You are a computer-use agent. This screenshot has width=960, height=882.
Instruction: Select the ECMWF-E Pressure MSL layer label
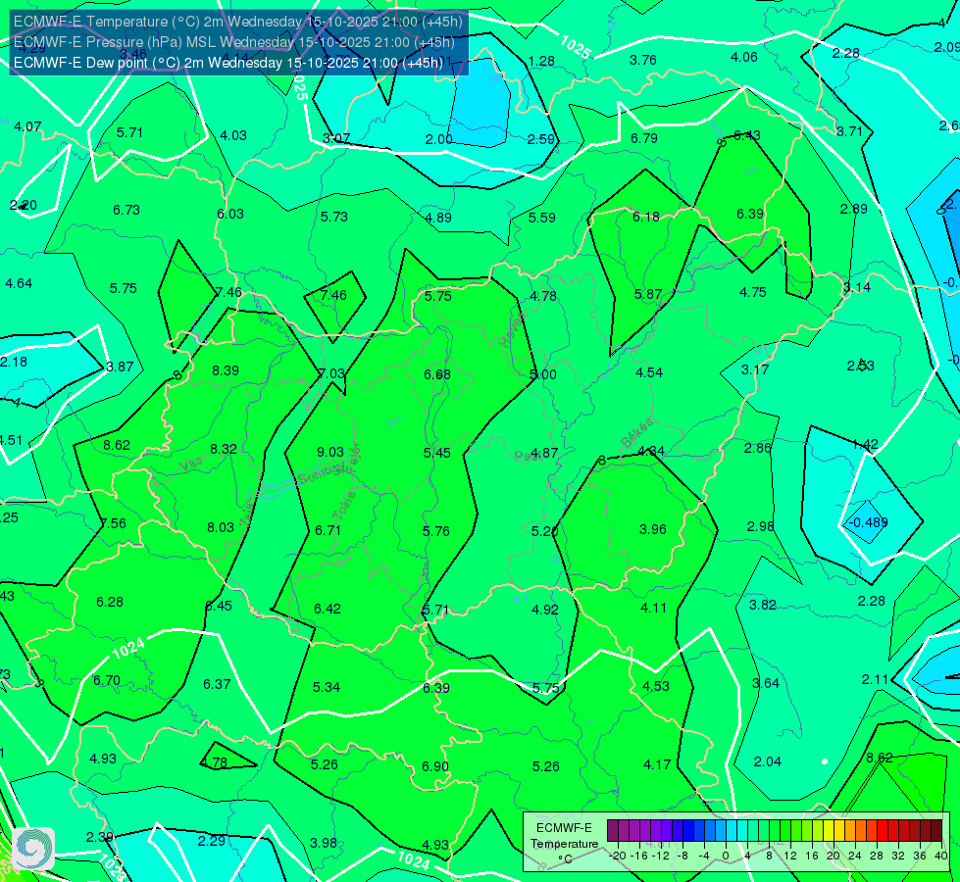[234, 42]
